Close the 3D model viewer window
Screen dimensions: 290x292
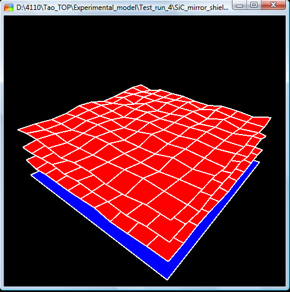click(x=273, y=5)
